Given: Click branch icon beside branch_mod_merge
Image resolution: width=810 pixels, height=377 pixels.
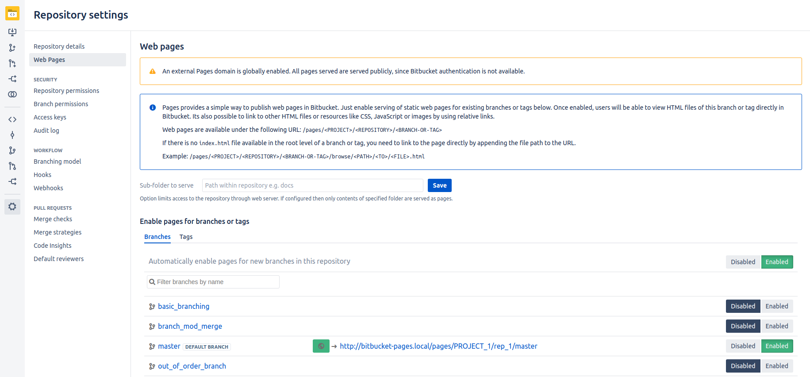Looking at the screenshot, I should pyautogui.click(x=152, y=326).
